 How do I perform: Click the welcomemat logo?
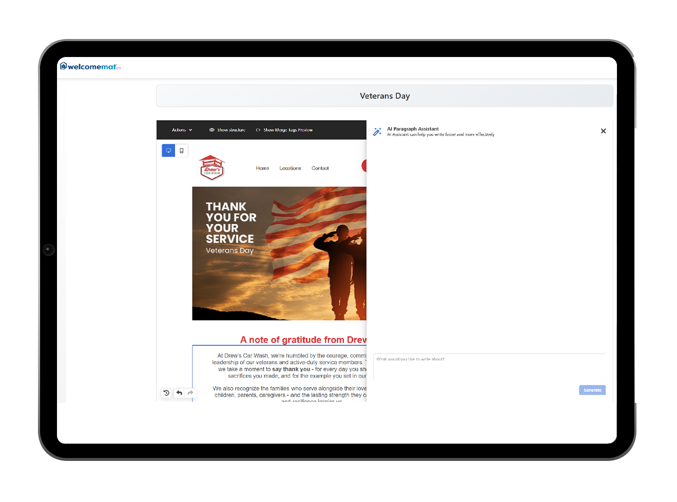pyautogui.click(x=90, y=66)
